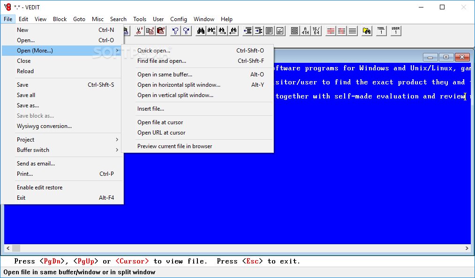
Task: Select Open file at cursor
Action: (197, 122)
